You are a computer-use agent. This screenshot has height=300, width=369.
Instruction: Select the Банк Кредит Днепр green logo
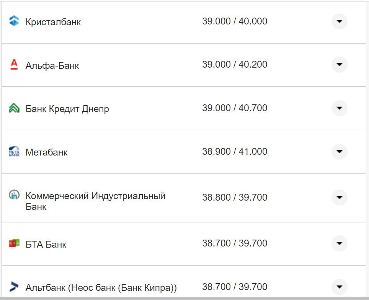click(x=15, y=108)
